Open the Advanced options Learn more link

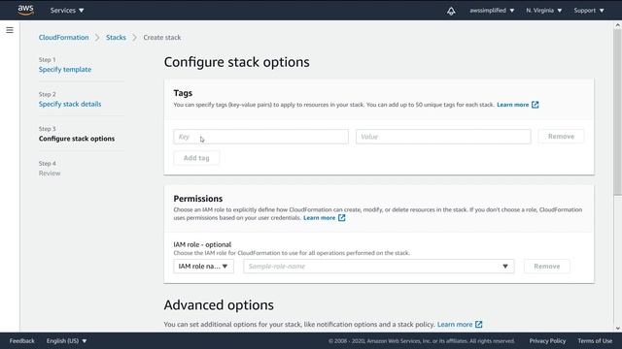click(455, 324)
